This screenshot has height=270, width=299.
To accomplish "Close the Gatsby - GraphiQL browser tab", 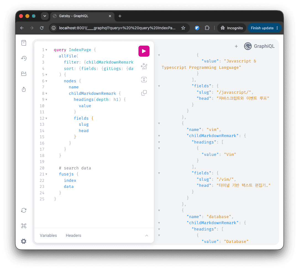I will click(x=110, y=16).
